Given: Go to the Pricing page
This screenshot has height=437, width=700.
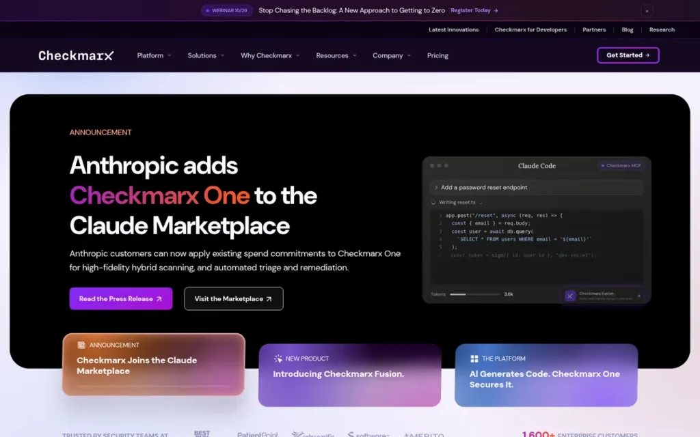Looking at the screenshot, I should coord(437,55).
